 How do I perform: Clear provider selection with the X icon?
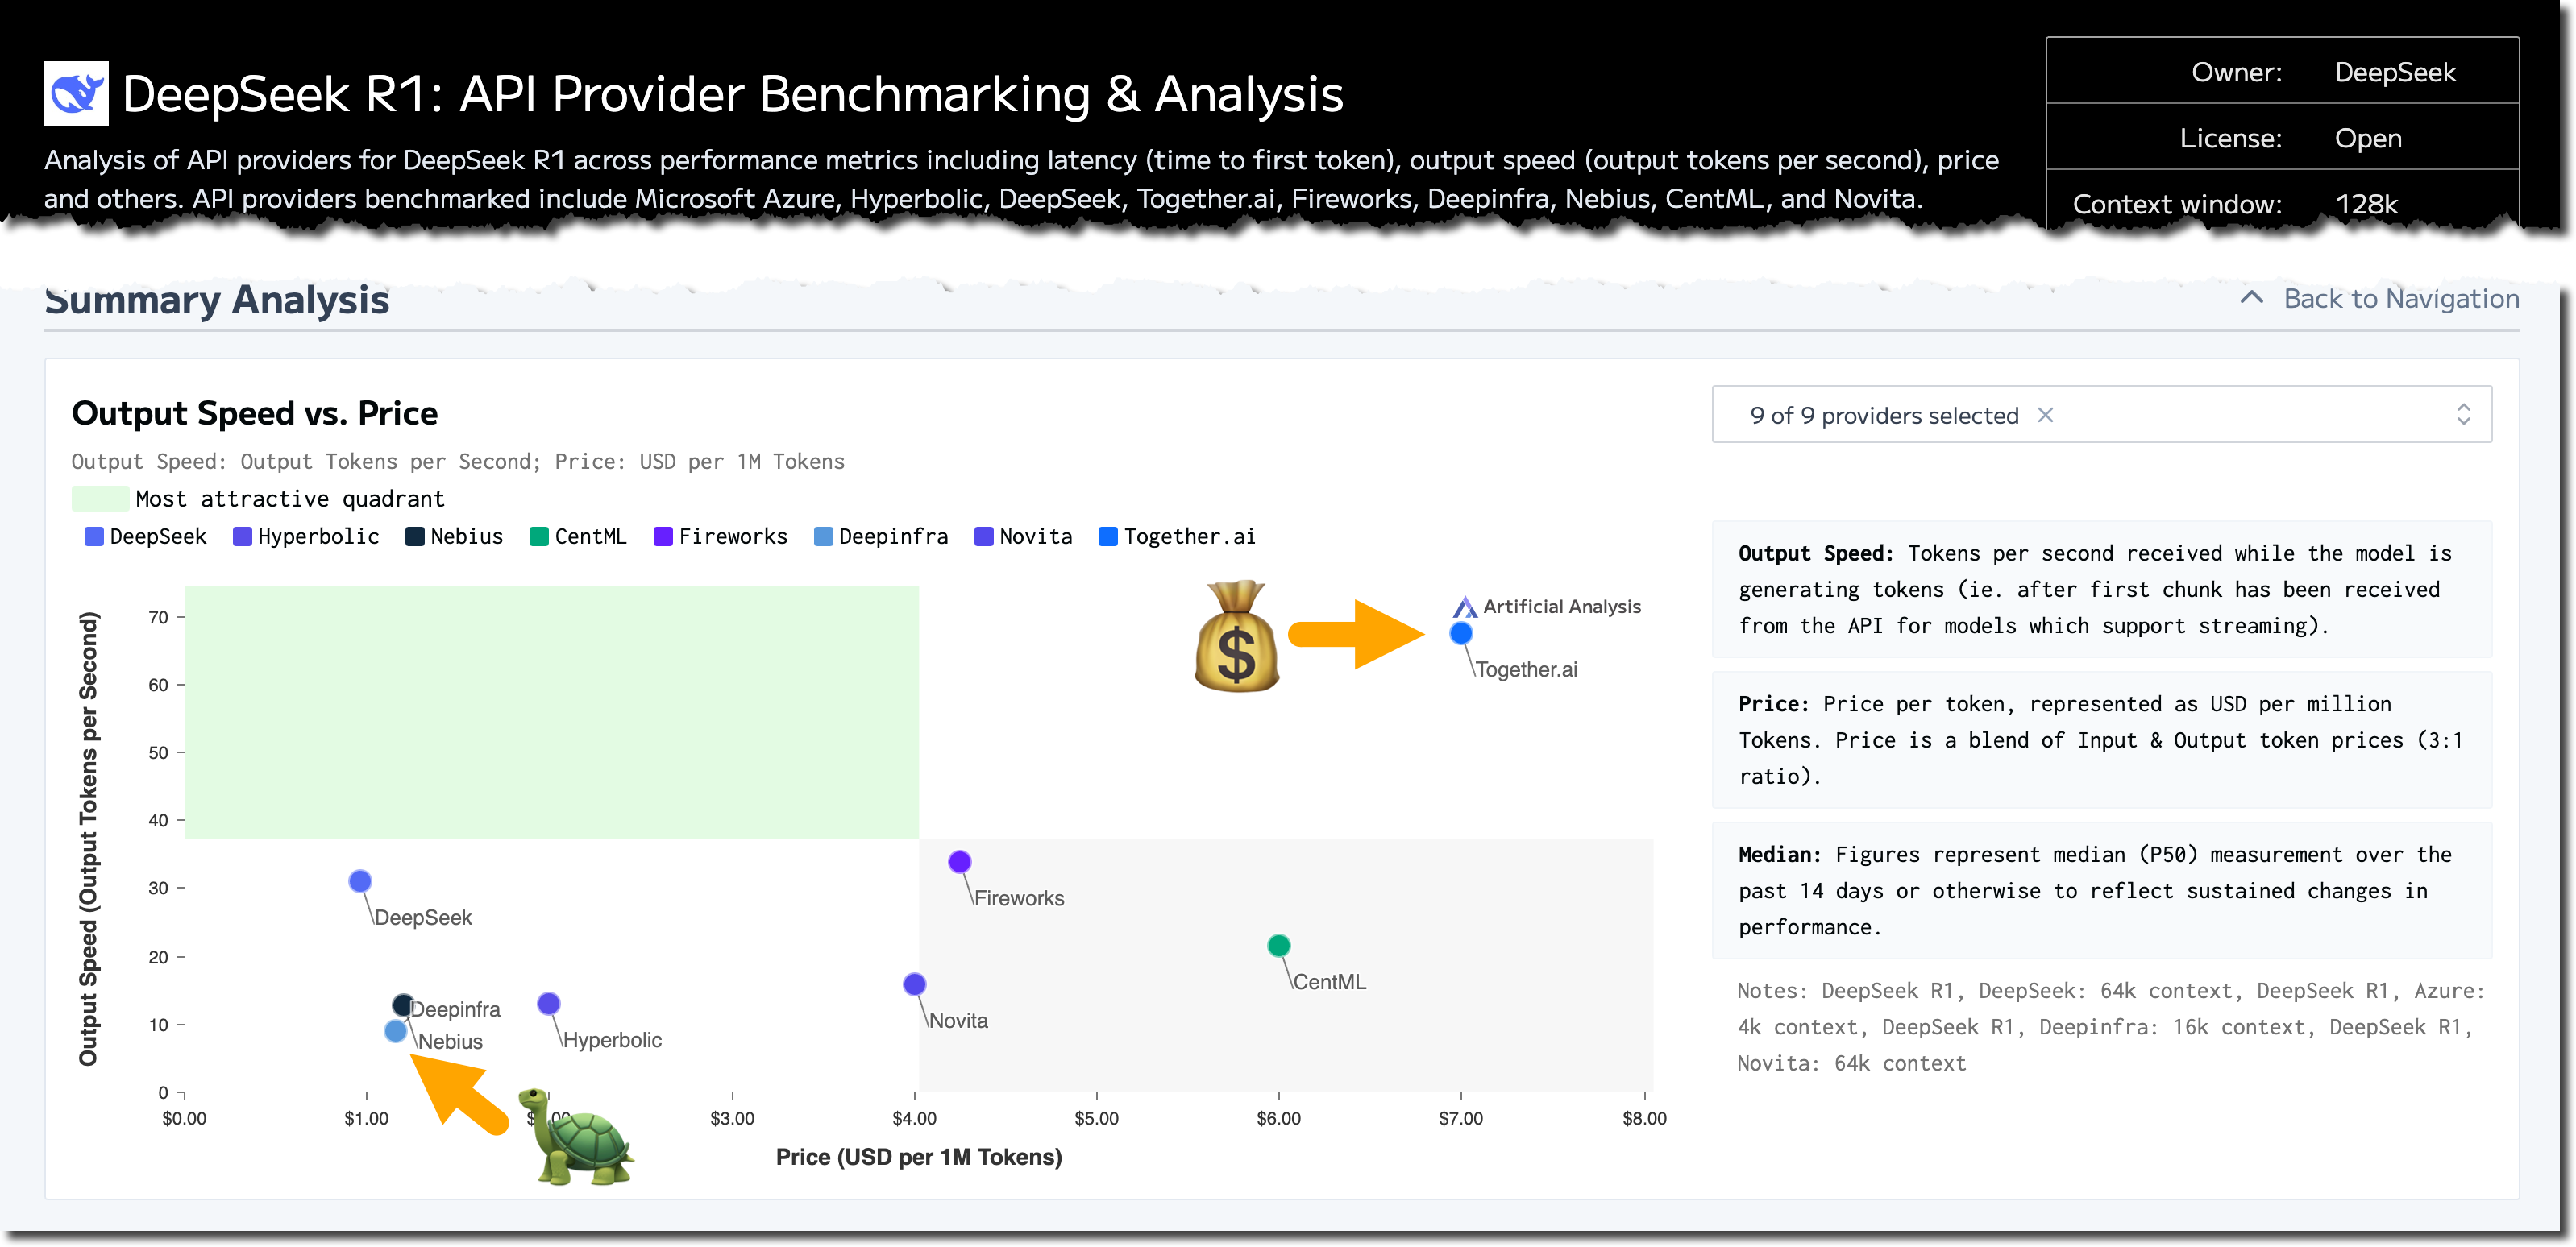click(x=2046, y=415)
